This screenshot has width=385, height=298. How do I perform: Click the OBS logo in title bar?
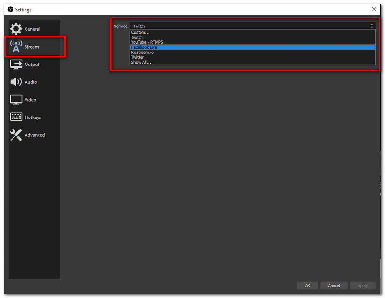[x=10, y=9]
